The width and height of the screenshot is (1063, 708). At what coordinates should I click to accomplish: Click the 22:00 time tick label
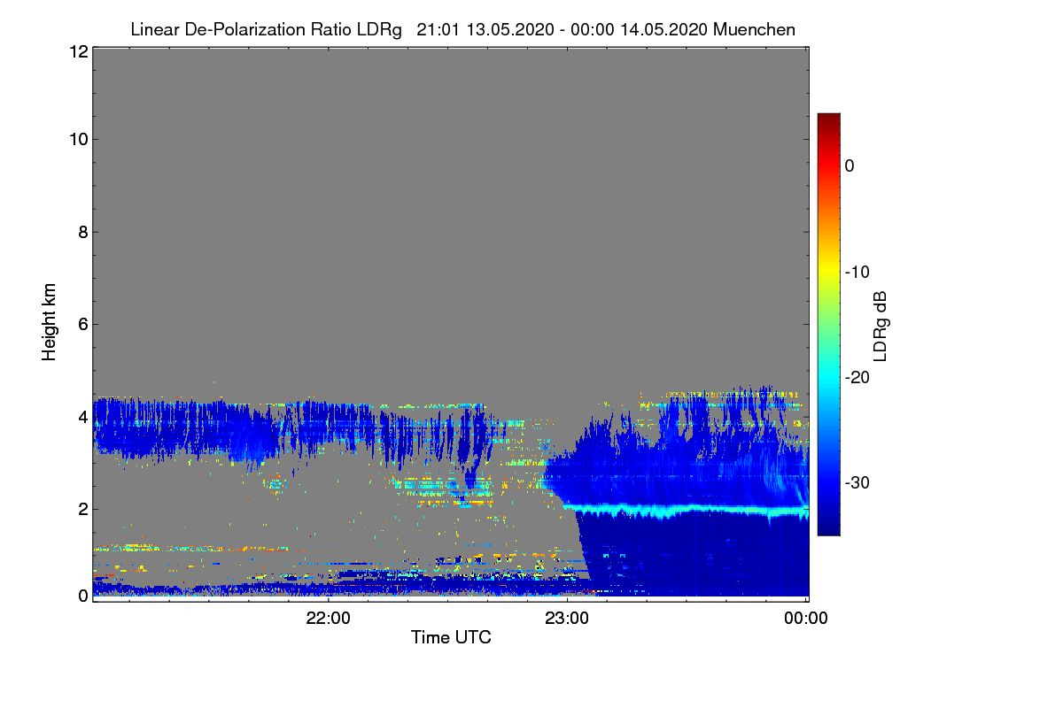point(328,619)
